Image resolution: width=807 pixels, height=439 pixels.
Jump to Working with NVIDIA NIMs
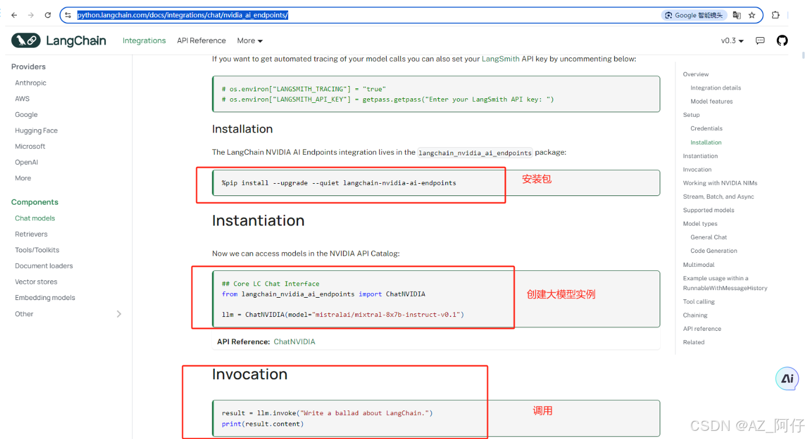(x=720, y=183)
